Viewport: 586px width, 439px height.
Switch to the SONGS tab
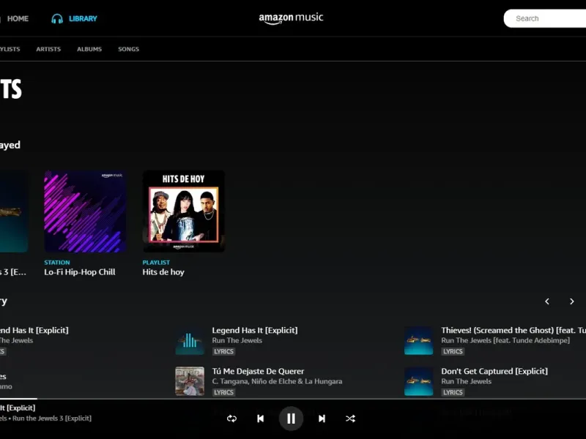point(129,49)
